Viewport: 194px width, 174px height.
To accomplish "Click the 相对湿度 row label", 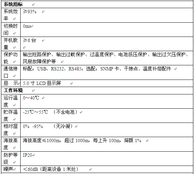I will 10,130.
